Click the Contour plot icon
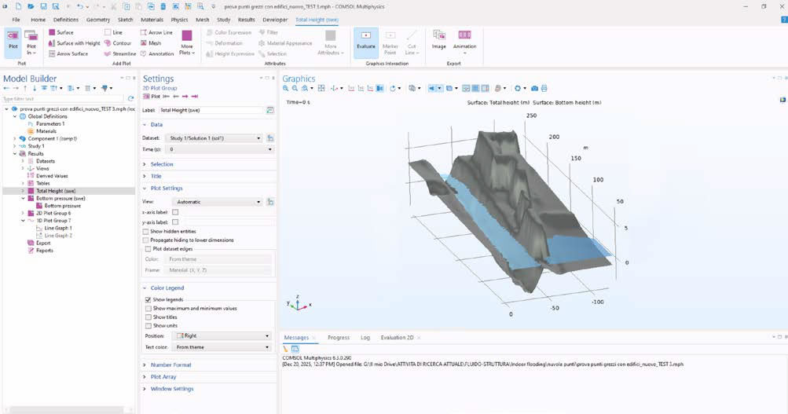The image size is (788, 414). point(118,43)
